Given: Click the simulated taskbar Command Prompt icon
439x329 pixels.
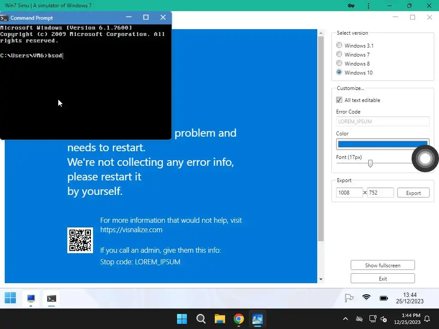Looking at the screenshot, I should click(x=51, y=299).
